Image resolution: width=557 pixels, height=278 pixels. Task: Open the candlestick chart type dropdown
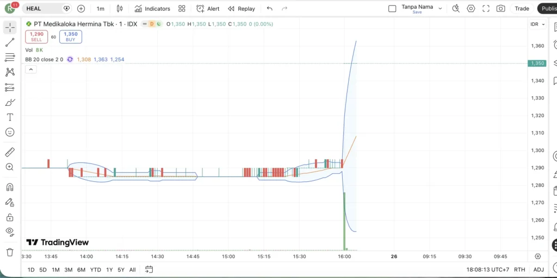(x=120, y=9)
